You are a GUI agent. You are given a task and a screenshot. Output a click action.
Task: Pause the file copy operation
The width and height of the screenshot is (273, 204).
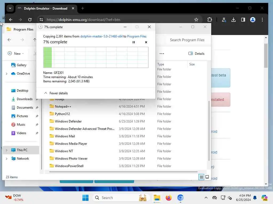coord(134,42)
